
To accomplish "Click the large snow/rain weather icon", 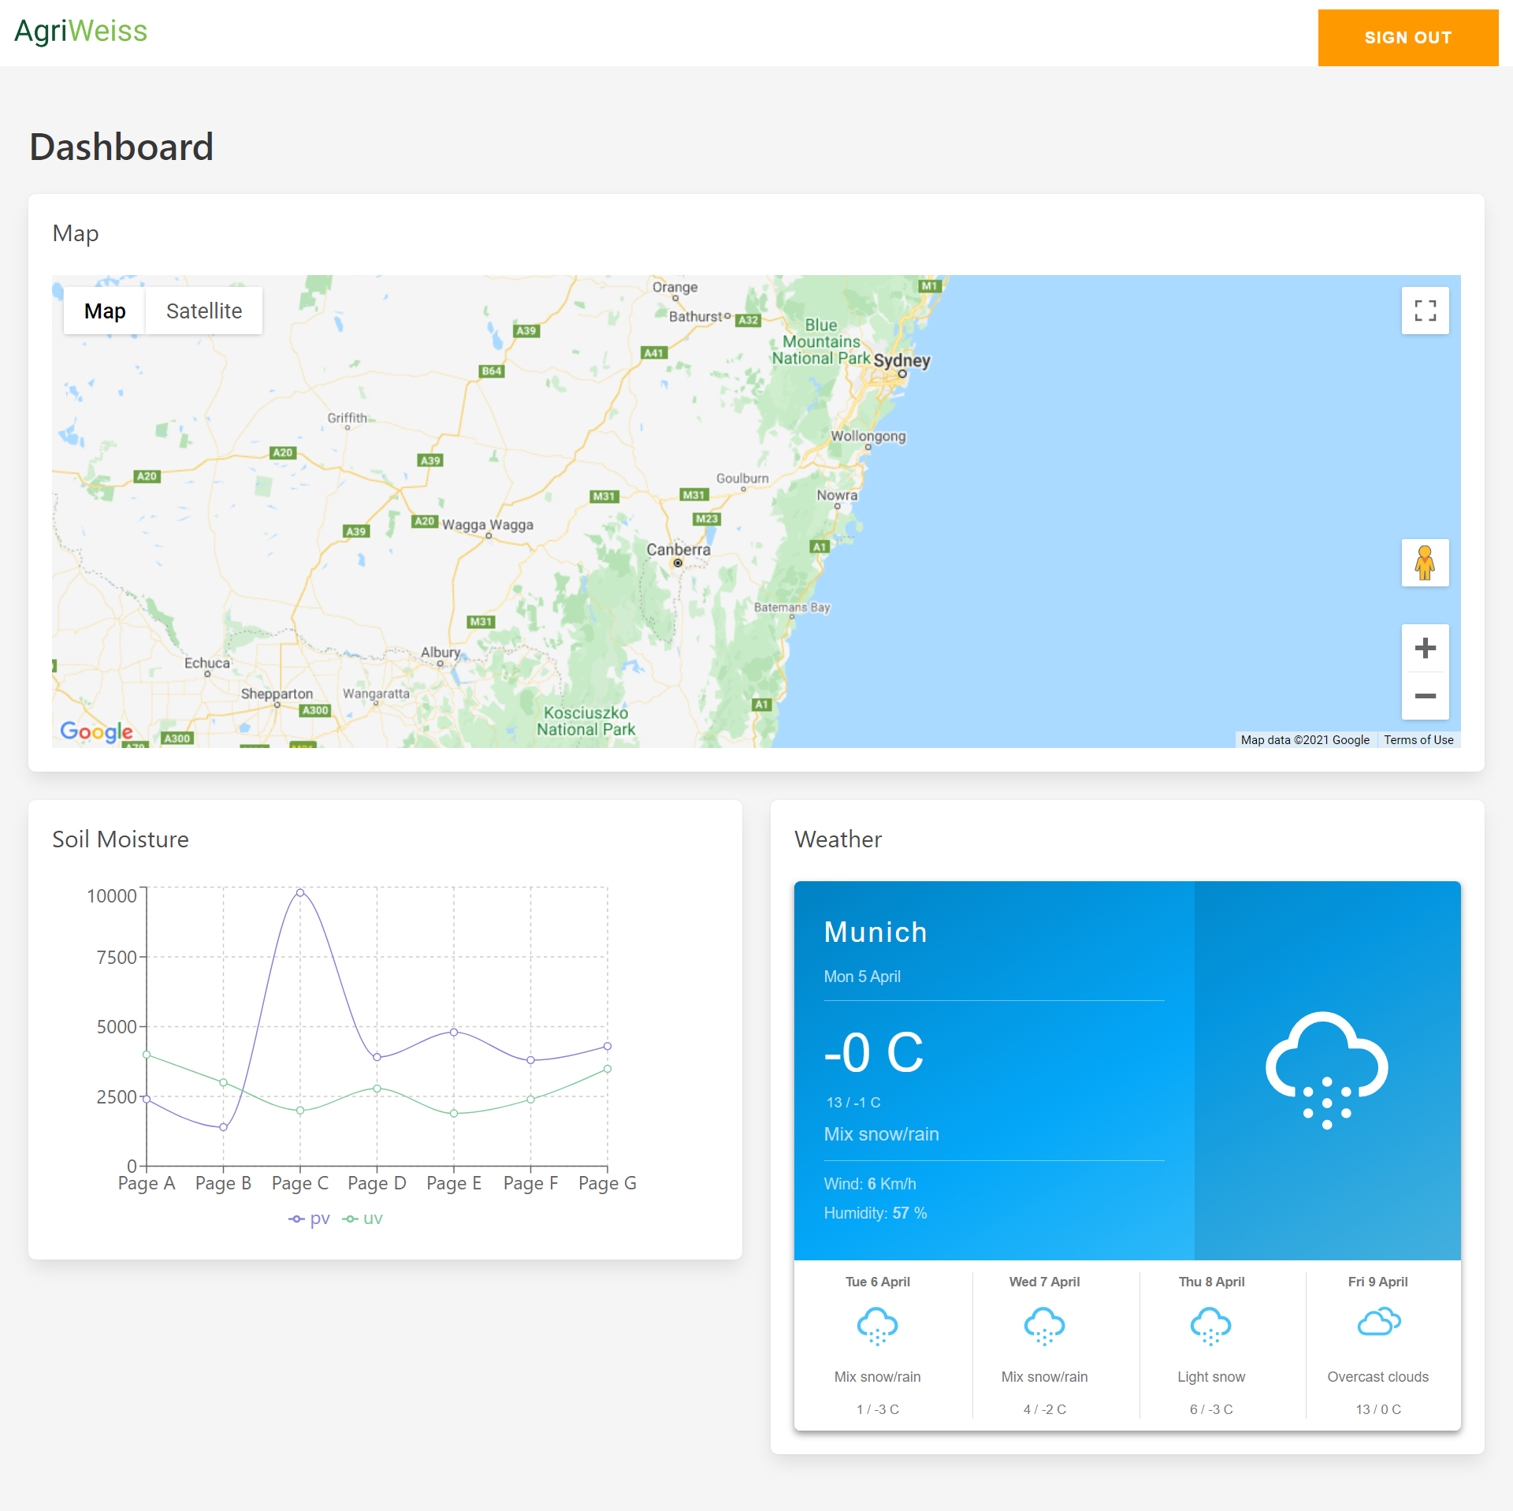I will pyautogui.click(x=1326, y=1069).
